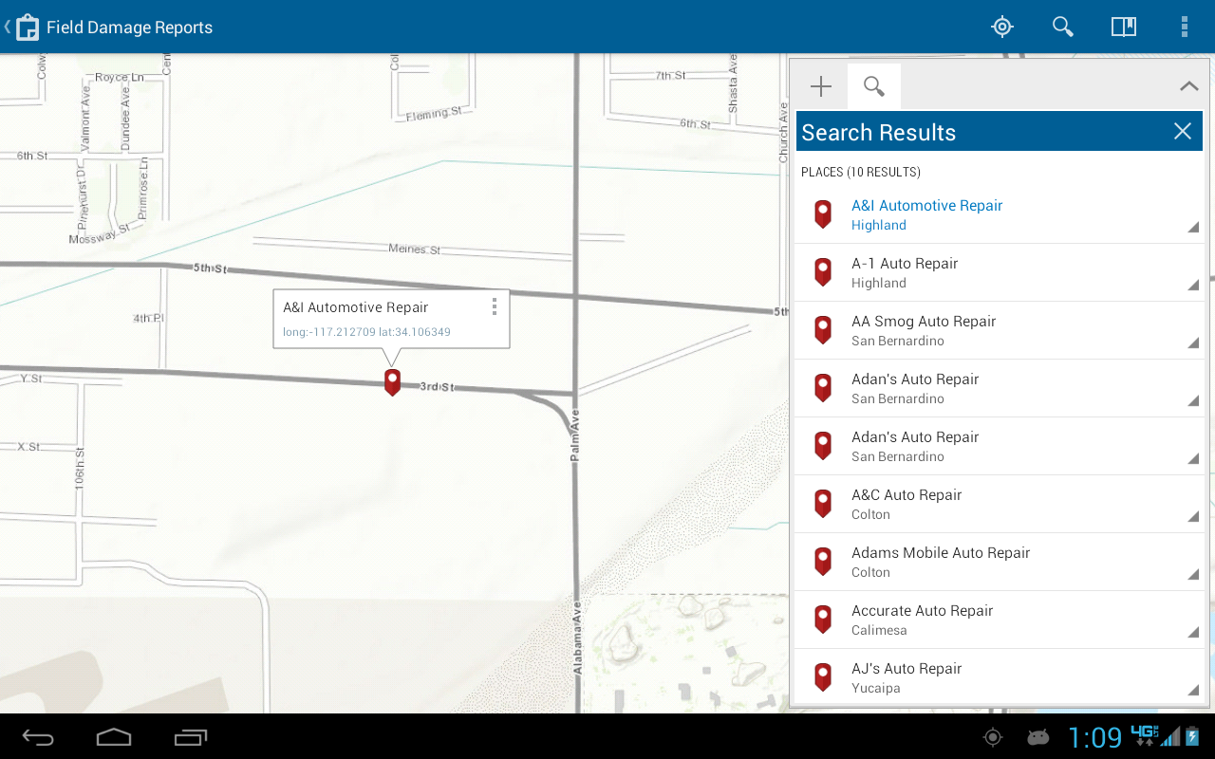Tap the Field Damage Reports app icon
The width and height of the screenshot is (1215, 759).
pyautogui.click(x=28, y=27)
